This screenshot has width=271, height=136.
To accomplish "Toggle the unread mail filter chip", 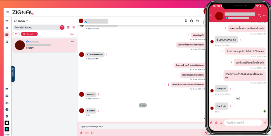I will pyautogui.click(x=16, y=34).
